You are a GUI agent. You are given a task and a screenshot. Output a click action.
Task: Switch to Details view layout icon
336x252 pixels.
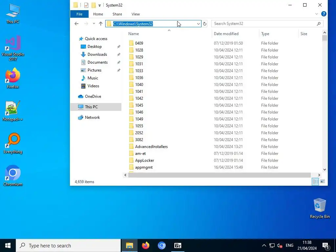[x=315, y=181]
